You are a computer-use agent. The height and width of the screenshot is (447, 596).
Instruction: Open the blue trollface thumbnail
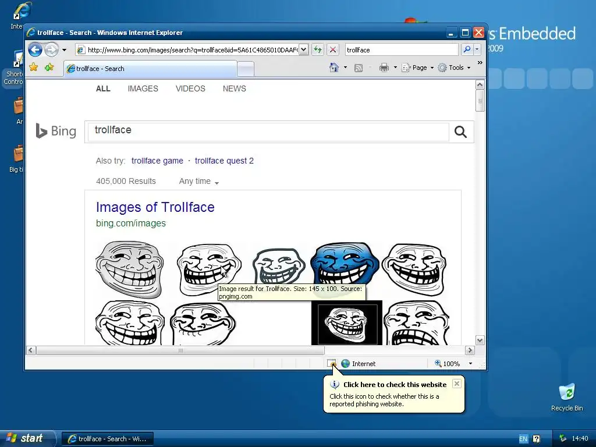345,264
